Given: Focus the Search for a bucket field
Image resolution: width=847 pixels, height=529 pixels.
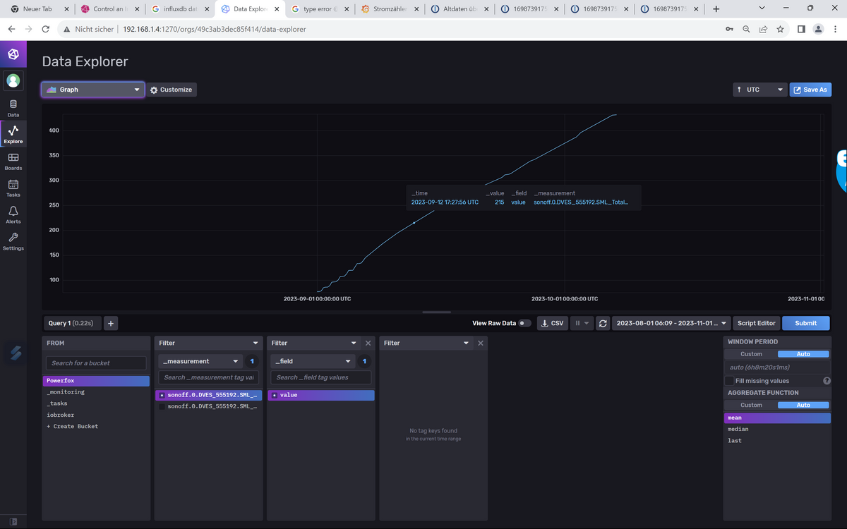Looking at the screenshot, I should click(96, 363).
